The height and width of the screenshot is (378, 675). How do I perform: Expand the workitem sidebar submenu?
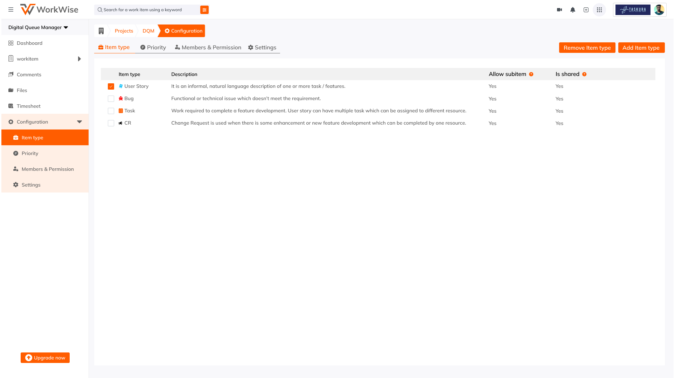tap(79, 59)
